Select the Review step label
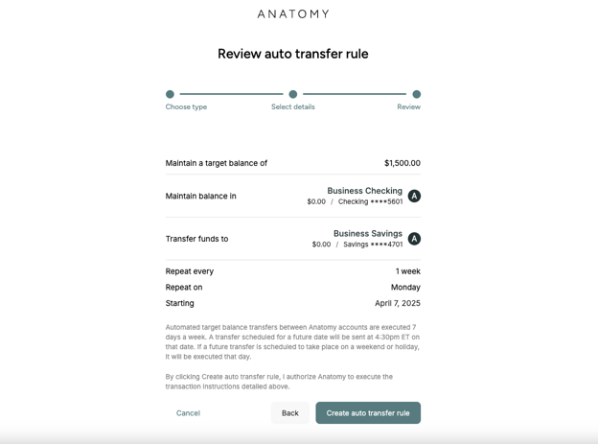The width and height of the screenshot is (598, 444). click(x=408, y=106)
